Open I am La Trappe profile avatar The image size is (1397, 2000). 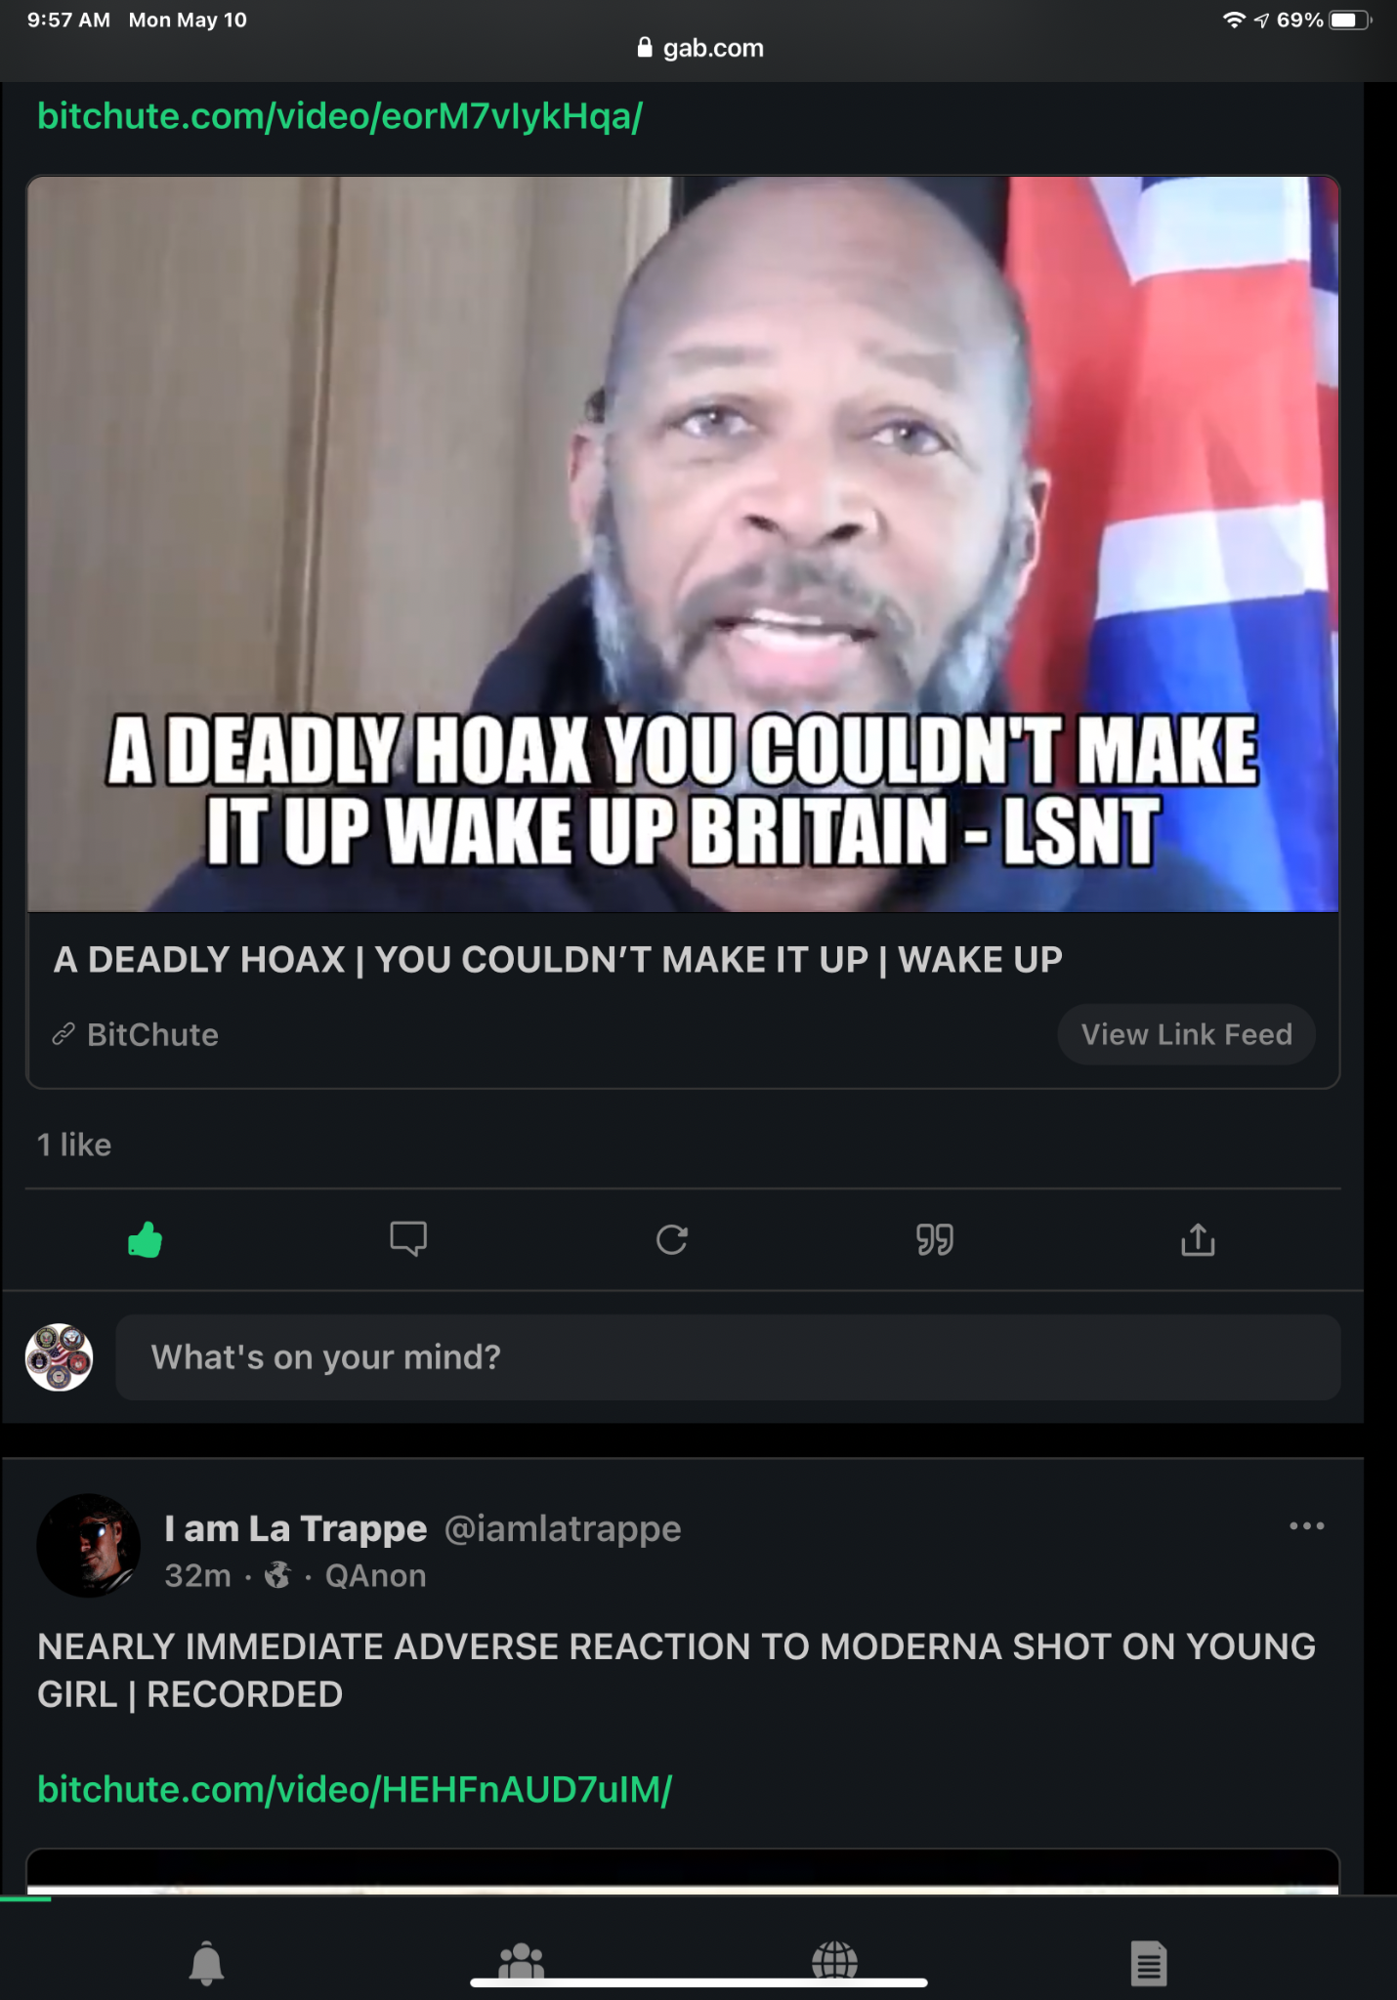89,1546
